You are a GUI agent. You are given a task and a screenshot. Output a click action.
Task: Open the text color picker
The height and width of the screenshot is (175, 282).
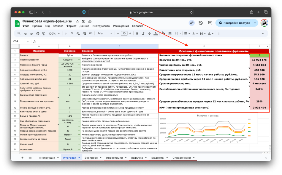pos(156,33)
